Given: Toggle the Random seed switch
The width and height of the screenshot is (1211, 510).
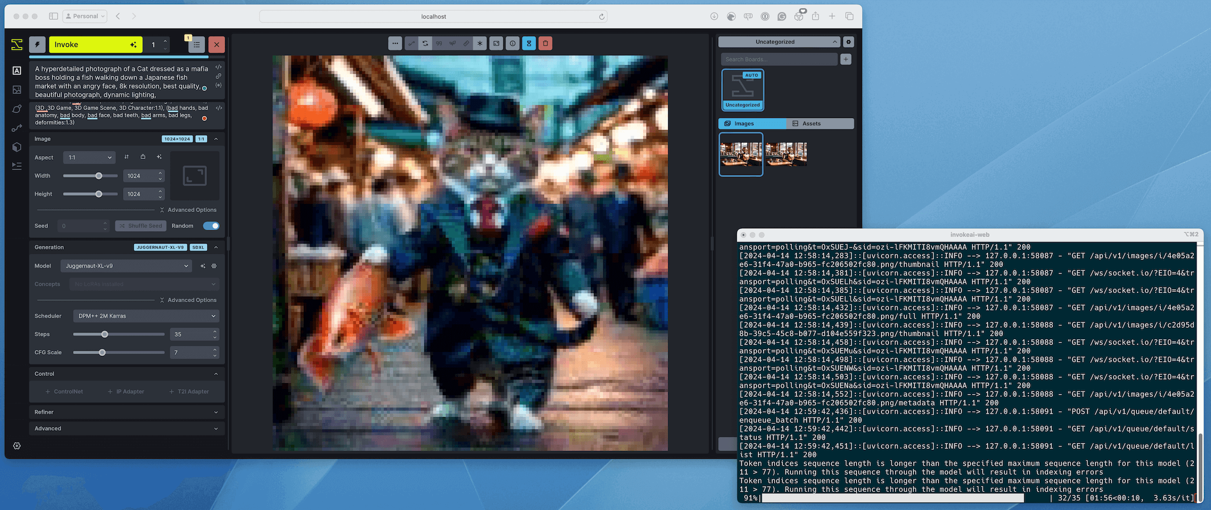Looking at the screenshot, I should 211,226.
